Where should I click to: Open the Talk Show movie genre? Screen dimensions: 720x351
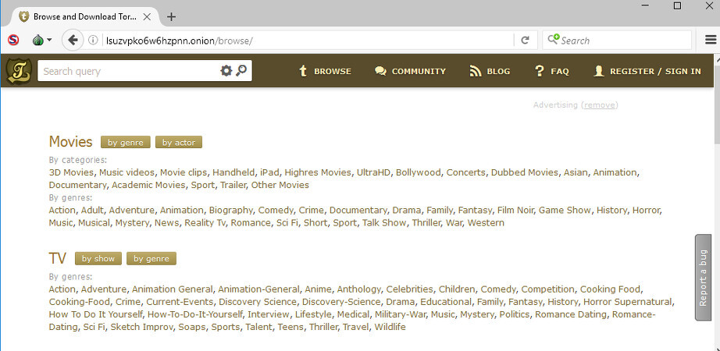click(384, 223)
